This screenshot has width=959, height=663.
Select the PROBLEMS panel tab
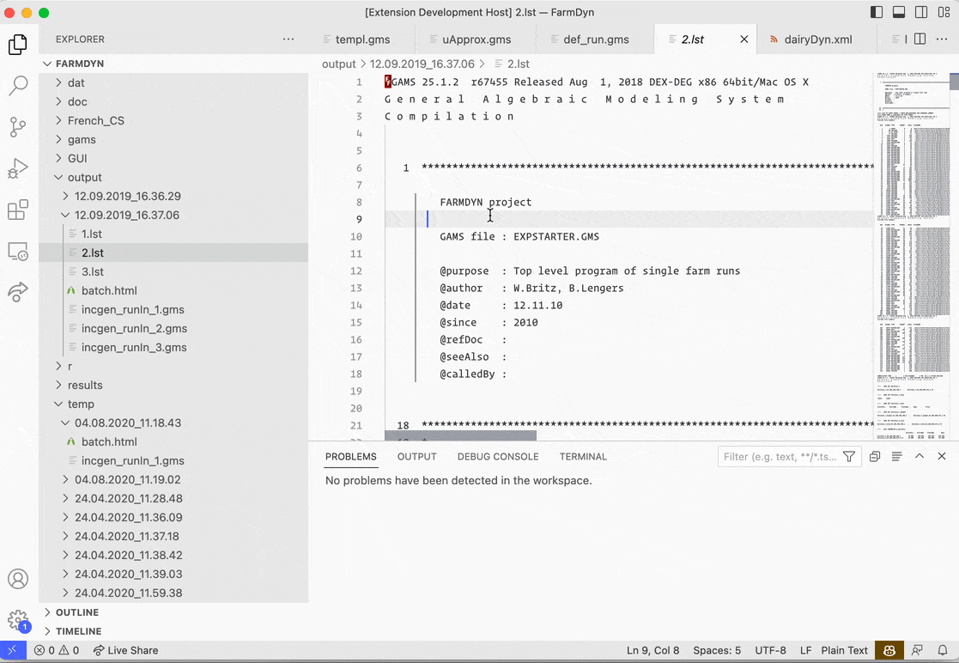tap(351, 456)
